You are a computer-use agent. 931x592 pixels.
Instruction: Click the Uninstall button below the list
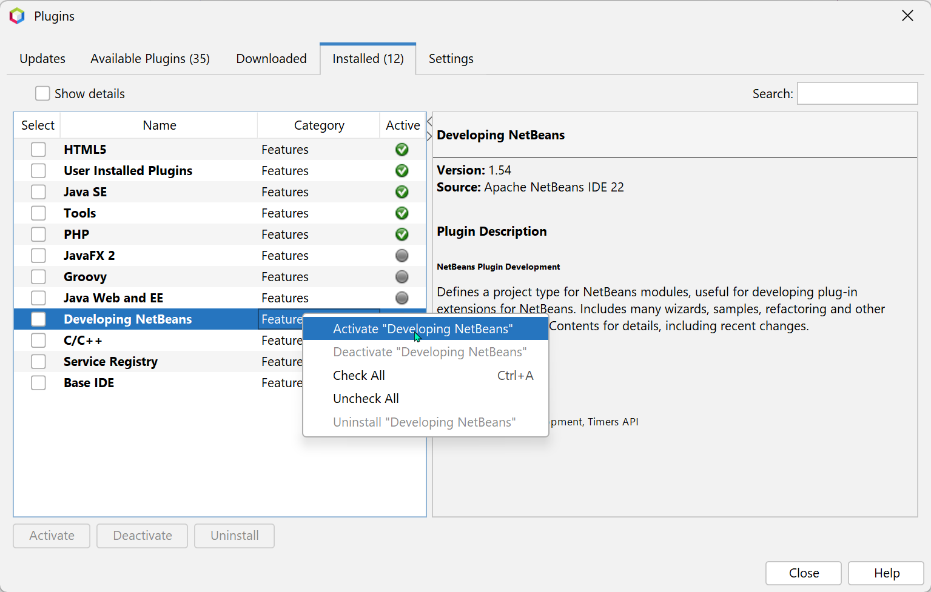click(x=234, y=536)
